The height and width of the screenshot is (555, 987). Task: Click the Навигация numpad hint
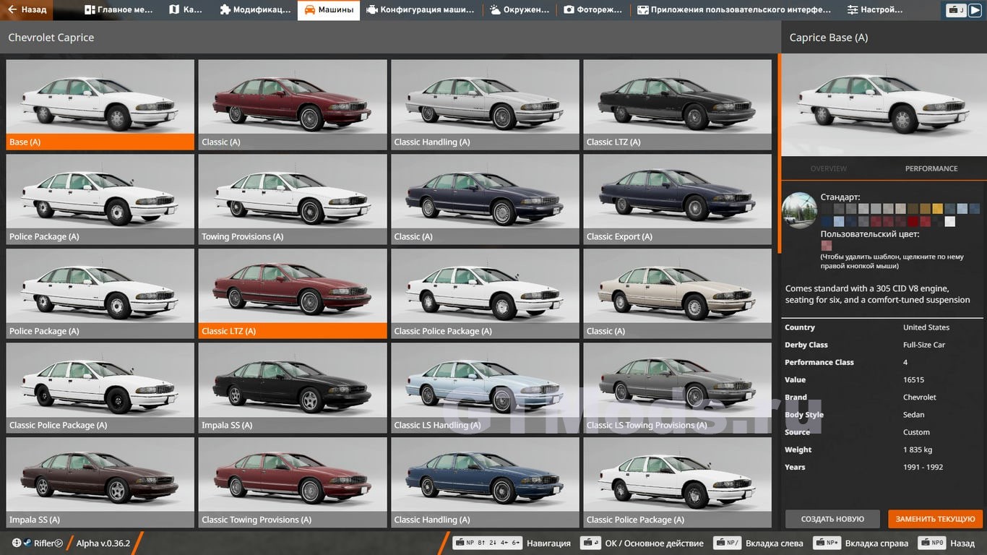point(512,543)
